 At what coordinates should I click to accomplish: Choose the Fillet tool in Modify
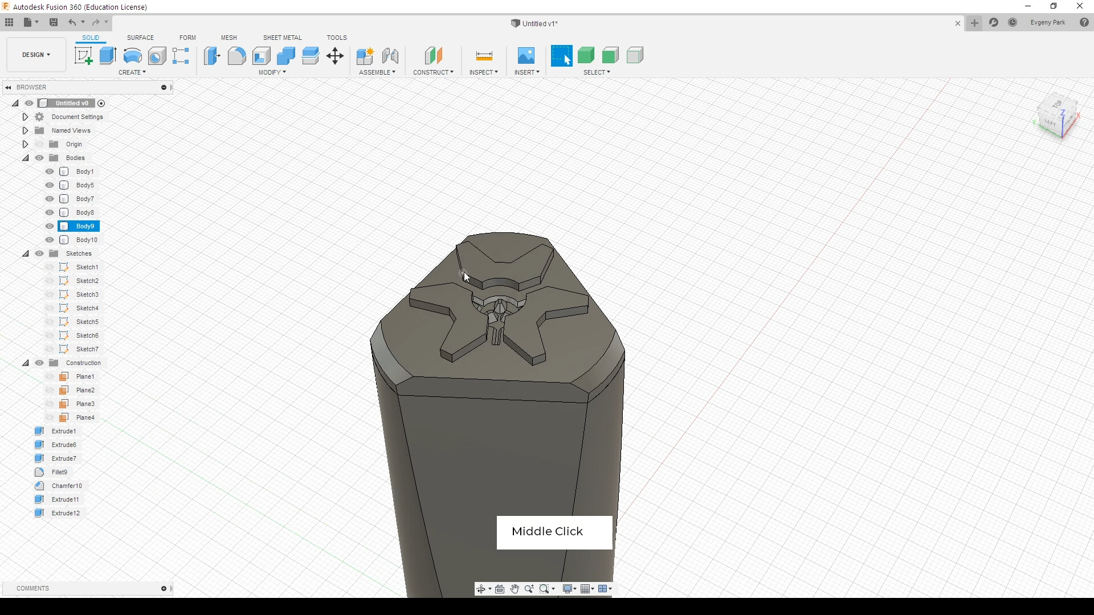236,56
